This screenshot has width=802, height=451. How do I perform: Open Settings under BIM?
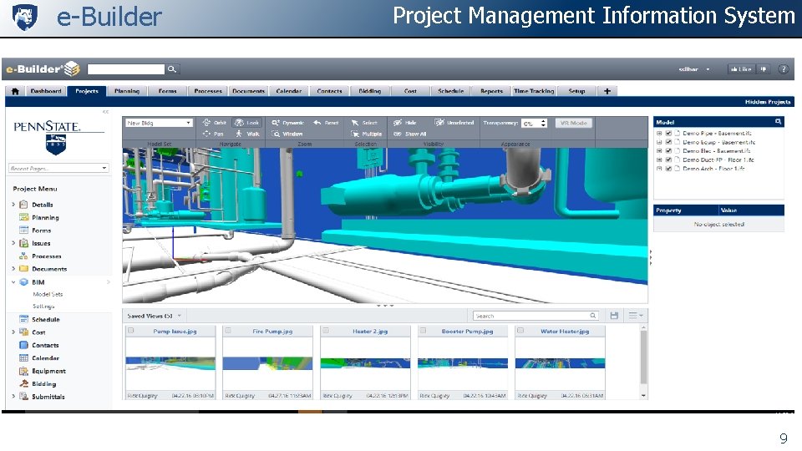pos(43,306)
